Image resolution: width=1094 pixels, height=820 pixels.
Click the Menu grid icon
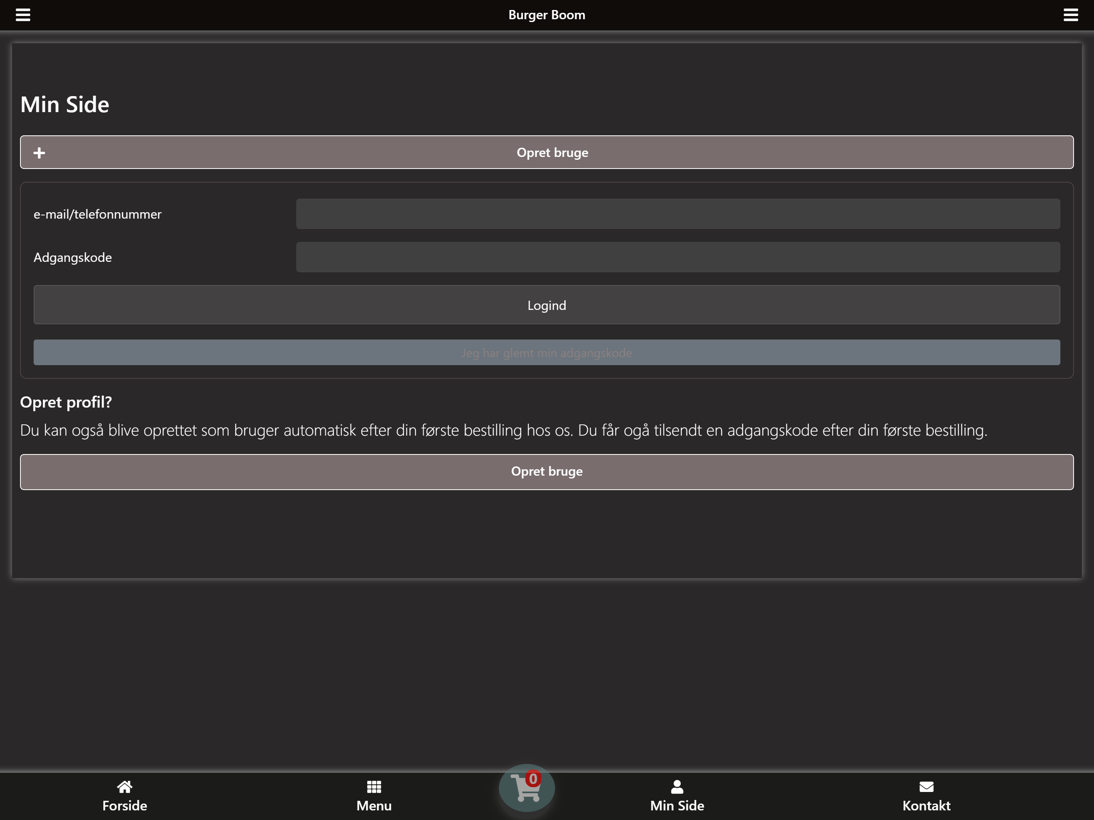374,786
